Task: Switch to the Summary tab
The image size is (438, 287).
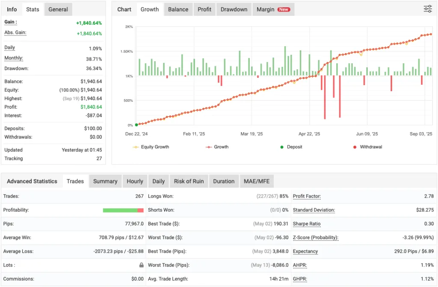Action: (105, 181)
